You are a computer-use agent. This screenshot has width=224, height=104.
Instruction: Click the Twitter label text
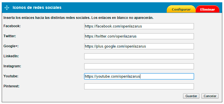(10, 36)
